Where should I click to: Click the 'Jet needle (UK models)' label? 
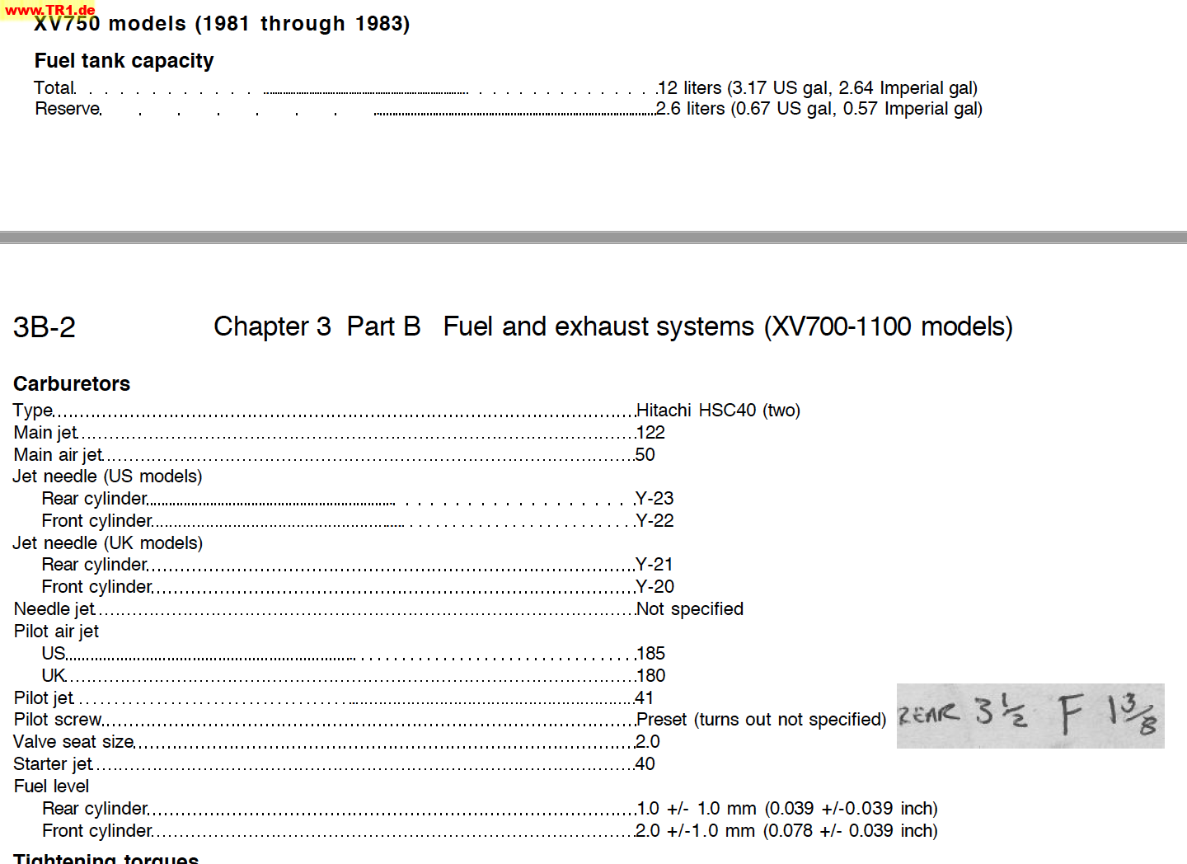(x=107, y=543)
